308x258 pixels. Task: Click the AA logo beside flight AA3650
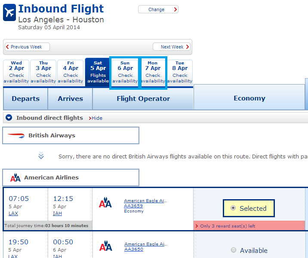point(105,246)
